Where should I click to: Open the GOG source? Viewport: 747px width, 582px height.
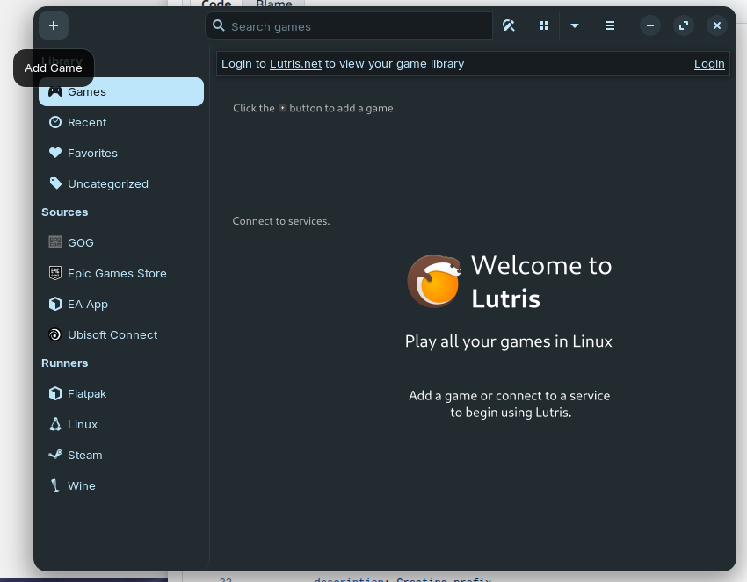[80, 242]
